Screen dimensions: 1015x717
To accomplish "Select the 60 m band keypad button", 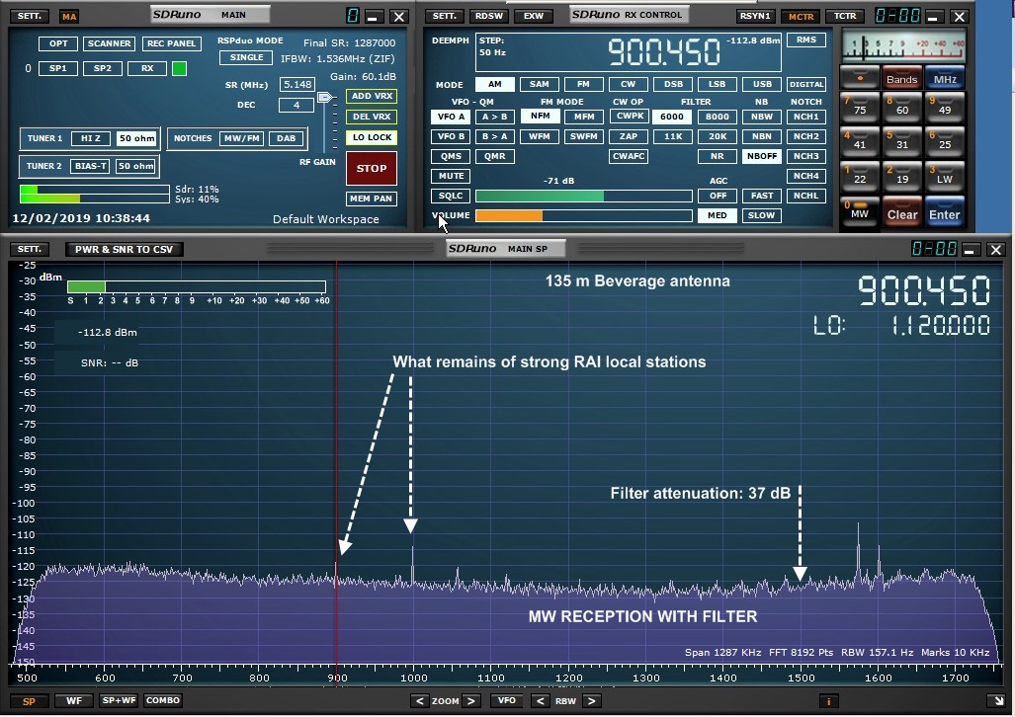I will point(901,106).
